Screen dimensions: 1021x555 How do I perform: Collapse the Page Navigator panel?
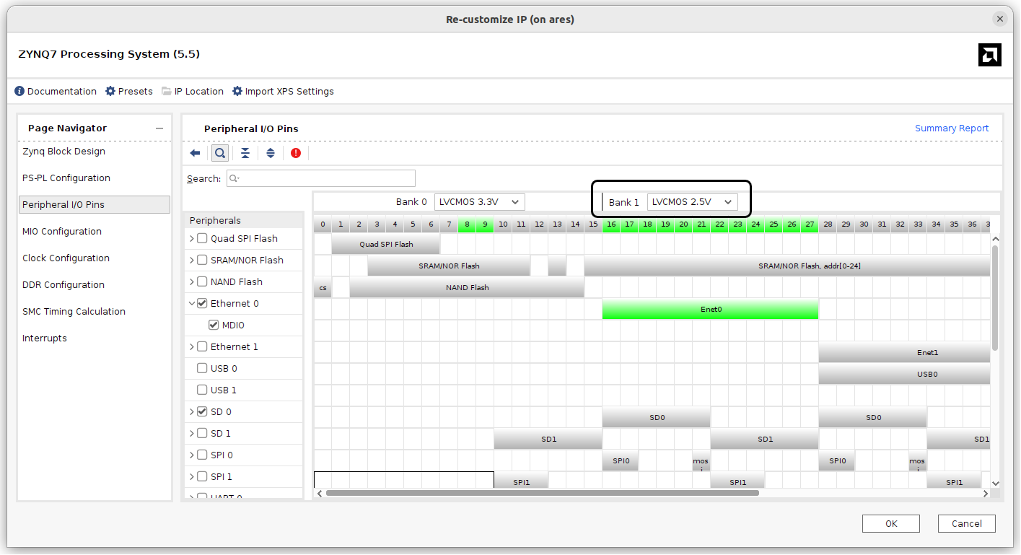tap(159, 128)
